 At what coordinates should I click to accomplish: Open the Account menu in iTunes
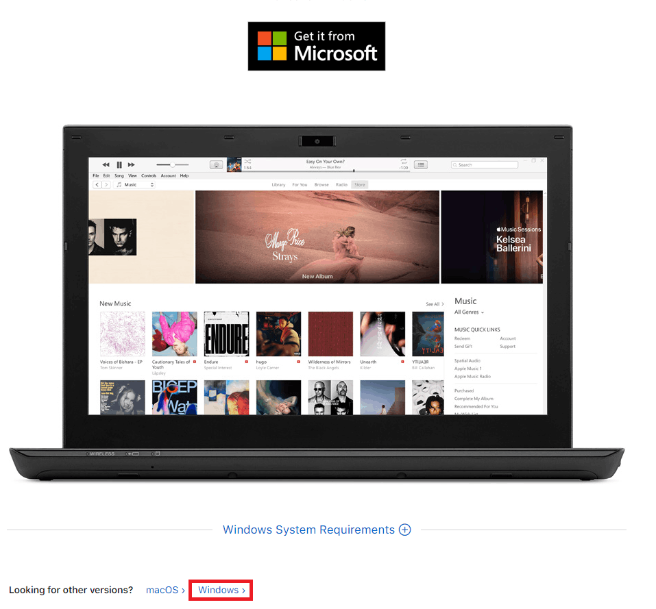pos(169,175)
